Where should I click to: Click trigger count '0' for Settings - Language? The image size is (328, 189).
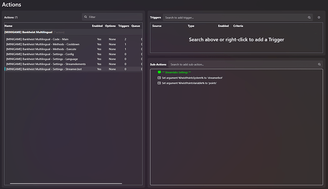pyautogui.click(x=125, y=59)
